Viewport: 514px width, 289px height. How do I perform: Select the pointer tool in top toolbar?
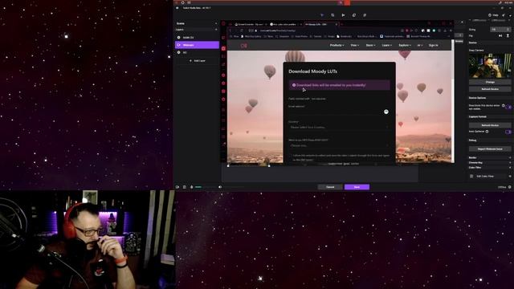click(x=322, y=15)
